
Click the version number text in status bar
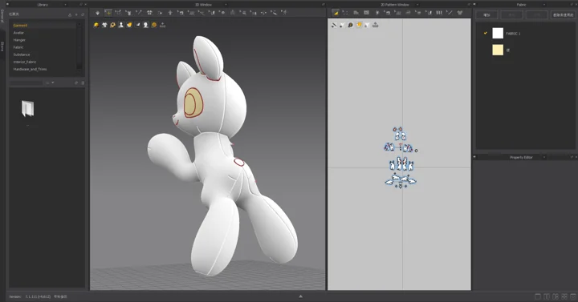pyautogui.click(x=38, y=297)
